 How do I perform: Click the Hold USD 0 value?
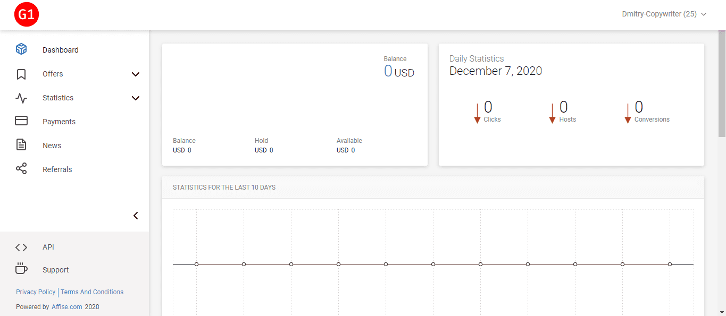(264, 150)
